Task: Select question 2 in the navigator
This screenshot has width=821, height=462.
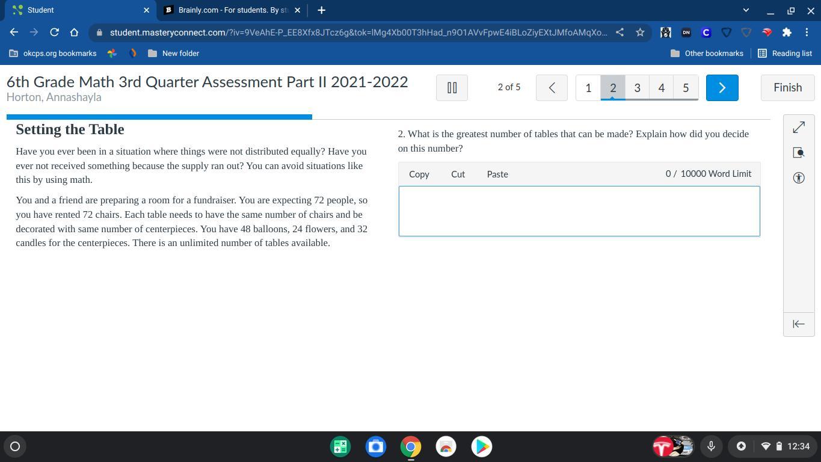Action: pos(613,88)
